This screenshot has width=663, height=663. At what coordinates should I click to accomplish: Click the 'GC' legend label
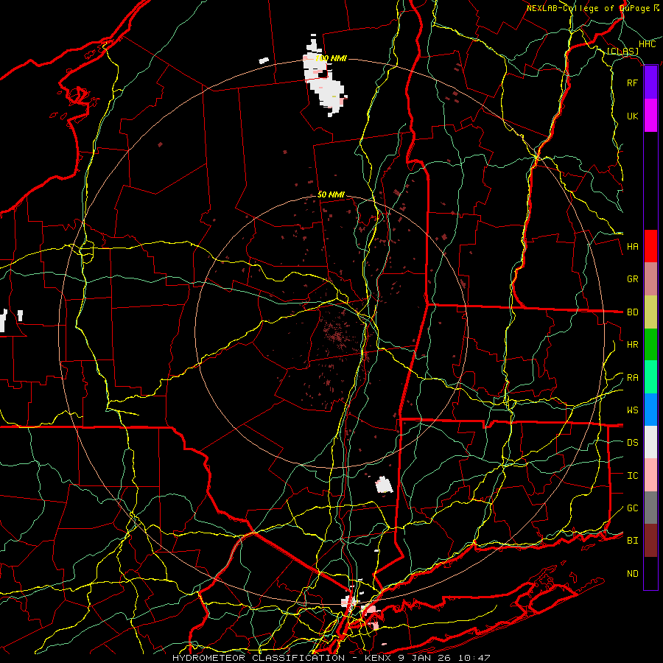pos(632,508)
